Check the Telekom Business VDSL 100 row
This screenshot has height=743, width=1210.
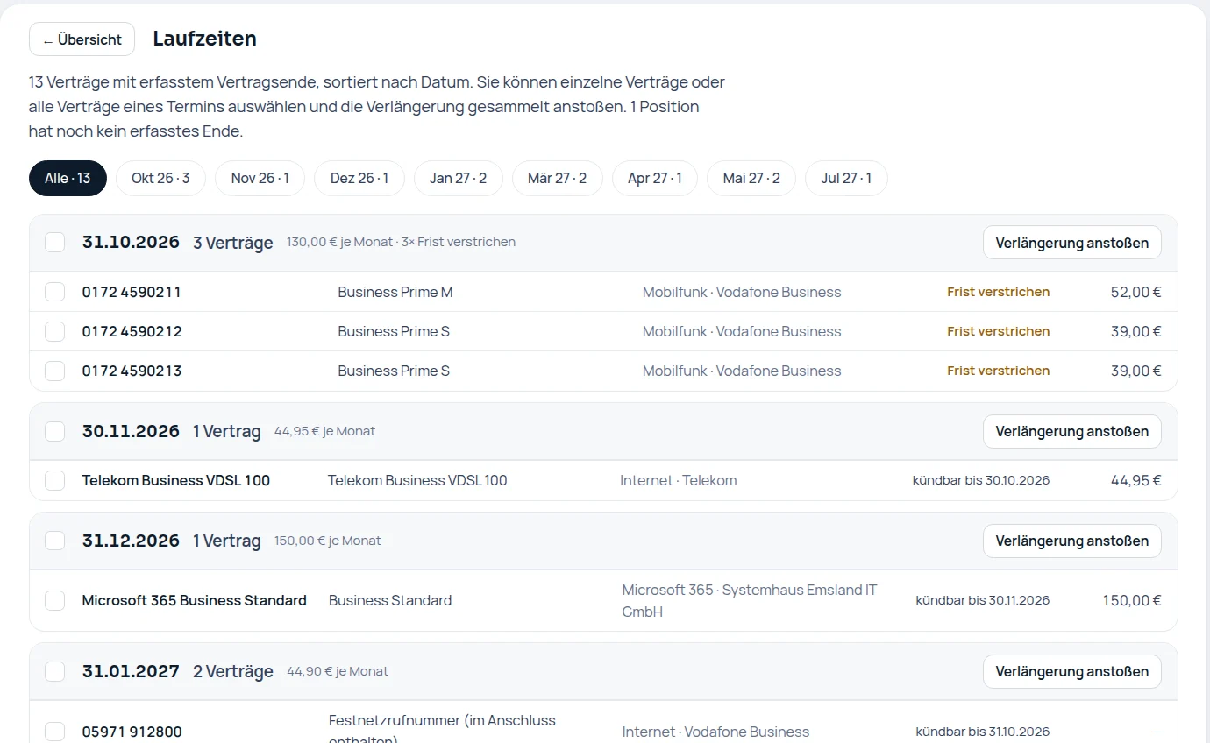point(55,480)
